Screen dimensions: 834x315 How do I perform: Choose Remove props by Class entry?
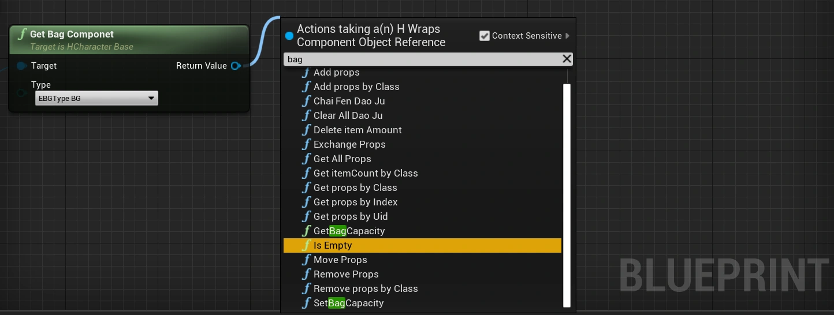coord(365,288)
